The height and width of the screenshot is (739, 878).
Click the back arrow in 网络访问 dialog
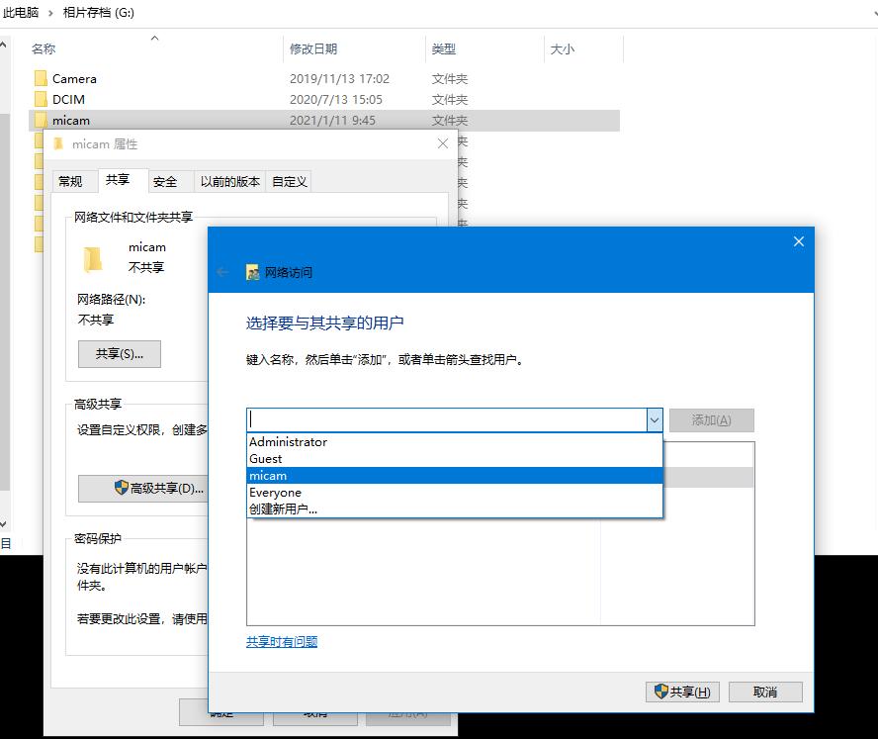coord(223,271)
